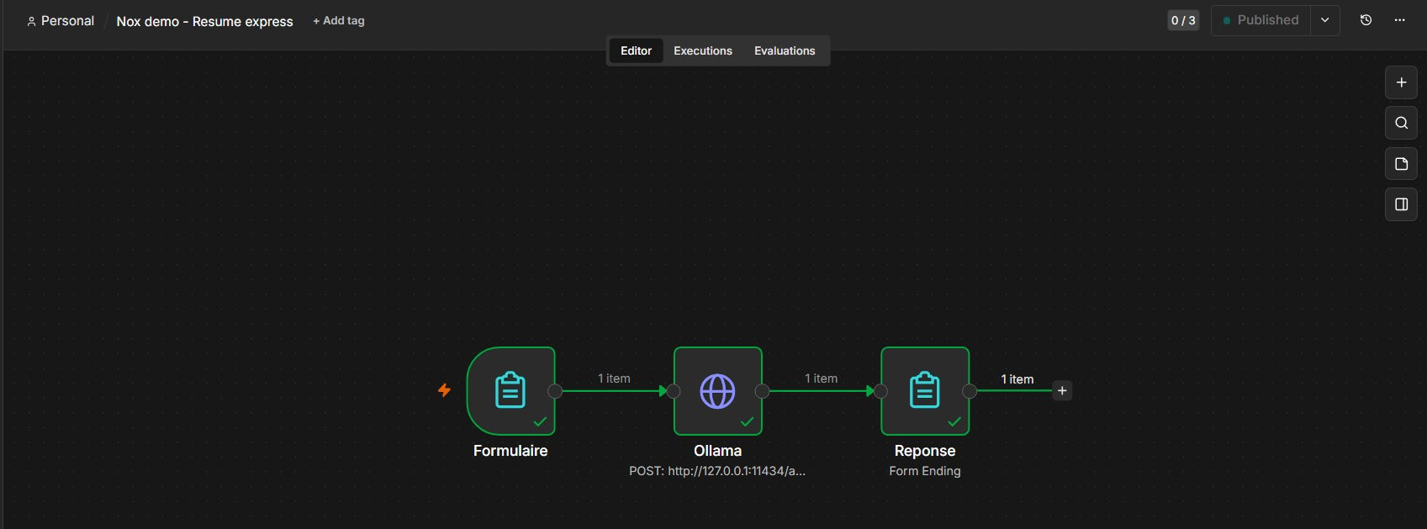Image resolution: width=1427 pixels, height=529 pixels.
Task: Expand the Published dropdown chevron
Action: pyautogui.click(x=1324, y=20)
